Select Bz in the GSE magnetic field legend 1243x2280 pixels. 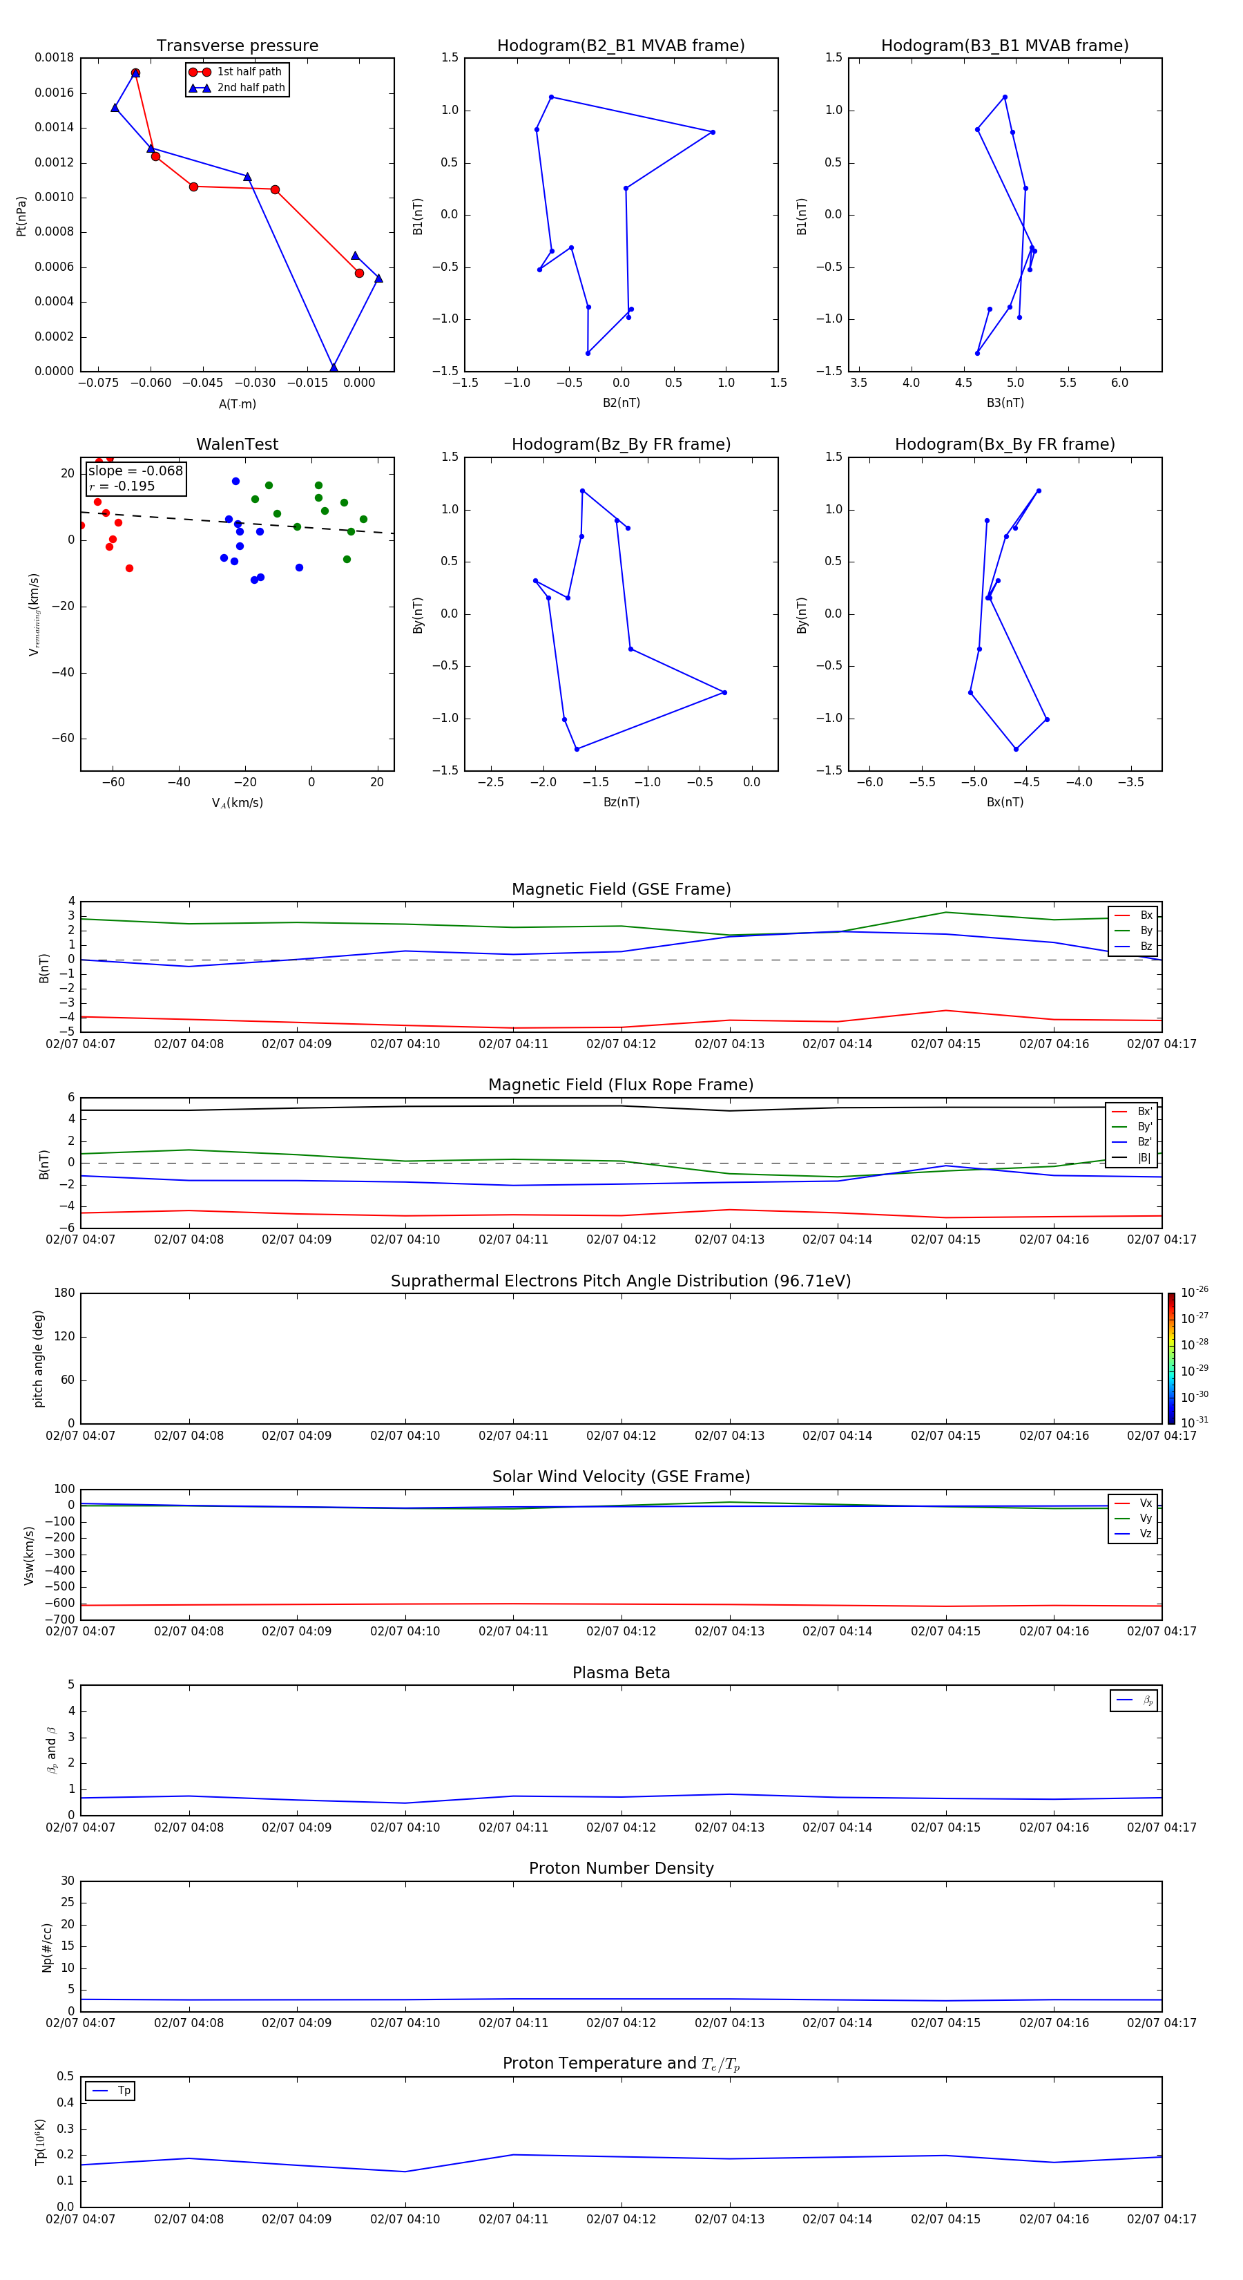click(1133, 946)
